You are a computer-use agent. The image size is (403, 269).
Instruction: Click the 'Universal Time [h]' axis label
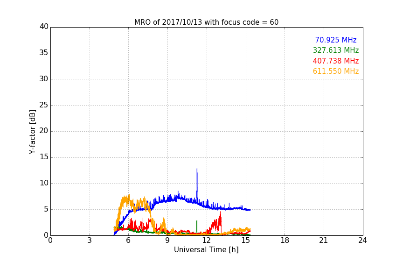click(206, 250)
